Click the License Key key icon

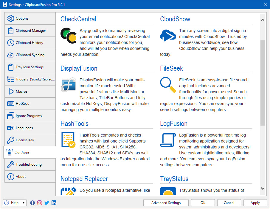pyautogui.click(x=11, y=140)
